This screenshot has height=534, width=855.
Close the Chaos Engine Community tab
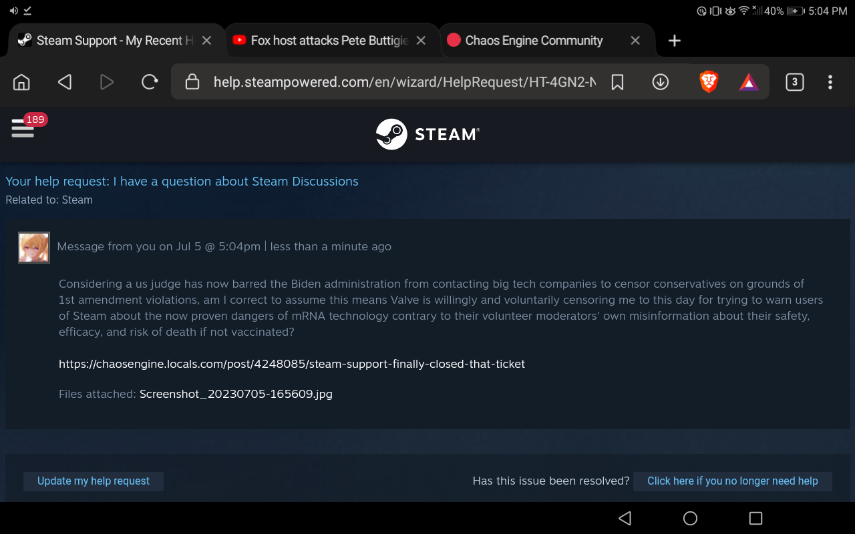(635, 41)
